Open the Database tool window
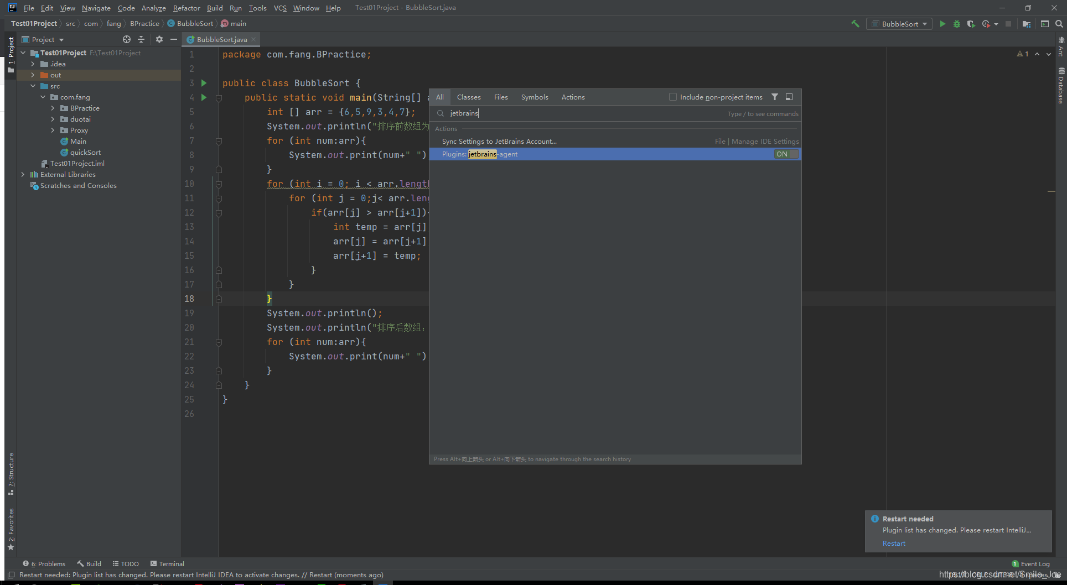This screenshot has width=1067, height=585. (1061, 86)
